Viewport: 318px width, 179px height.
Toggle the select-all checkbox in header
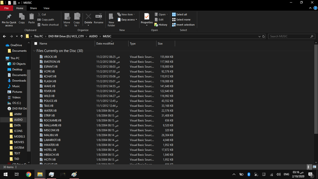pyautogui.click(x=36, y=43)
